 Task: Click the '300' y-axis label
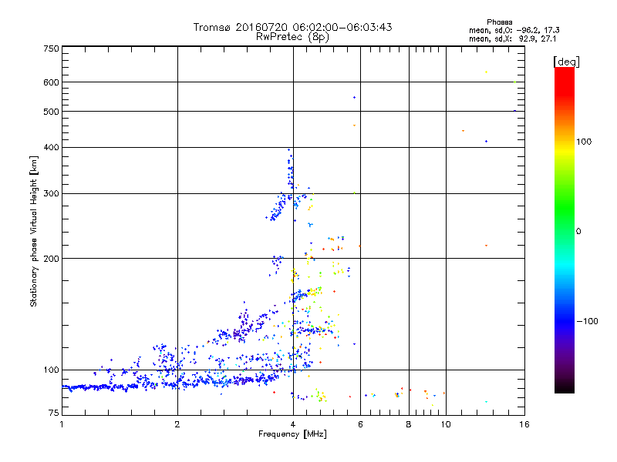(x=51, y=193)
